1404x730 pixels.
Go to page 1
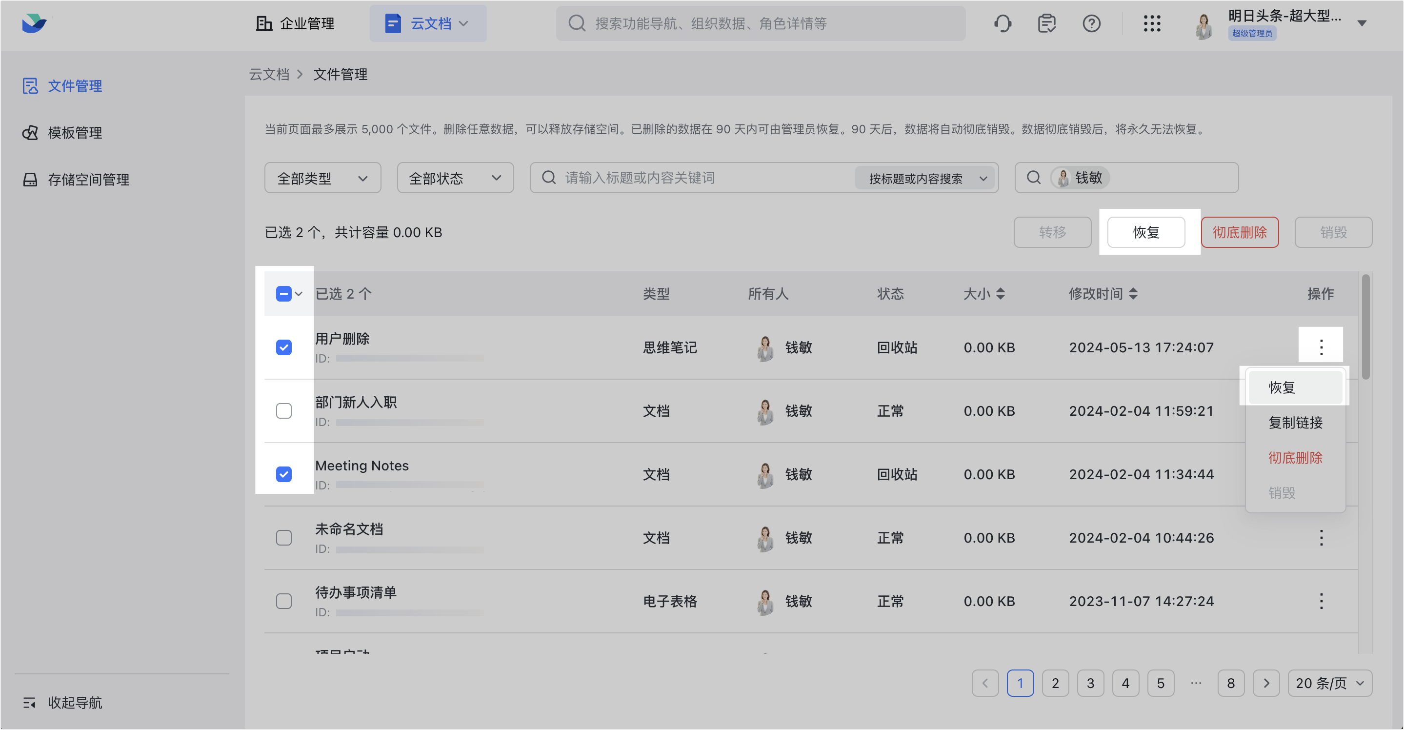[x=1020, y=683]
